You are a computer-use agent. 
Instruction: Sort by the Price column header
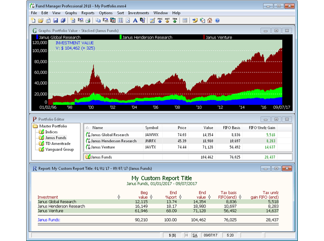pos(175,128)
